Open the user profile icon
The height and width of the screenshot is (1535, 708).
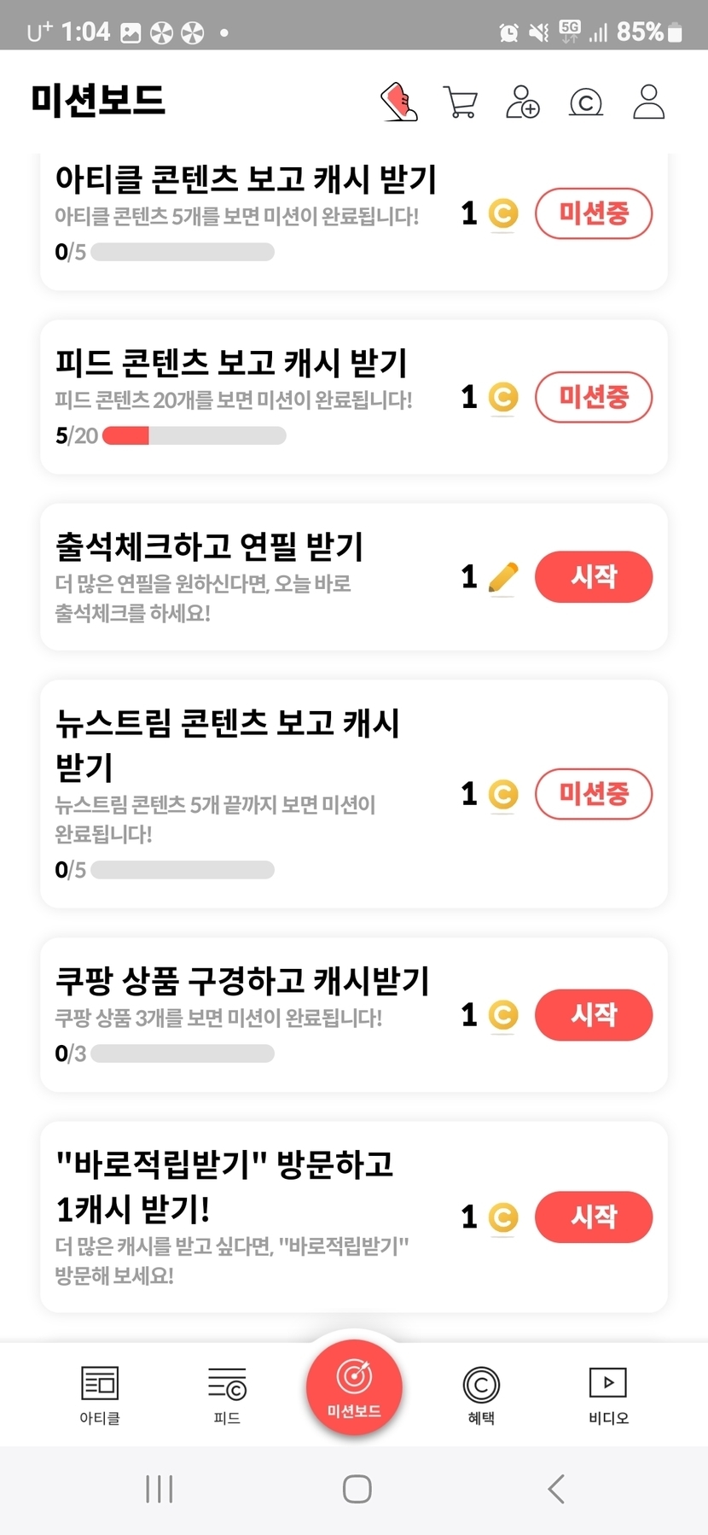648,102
